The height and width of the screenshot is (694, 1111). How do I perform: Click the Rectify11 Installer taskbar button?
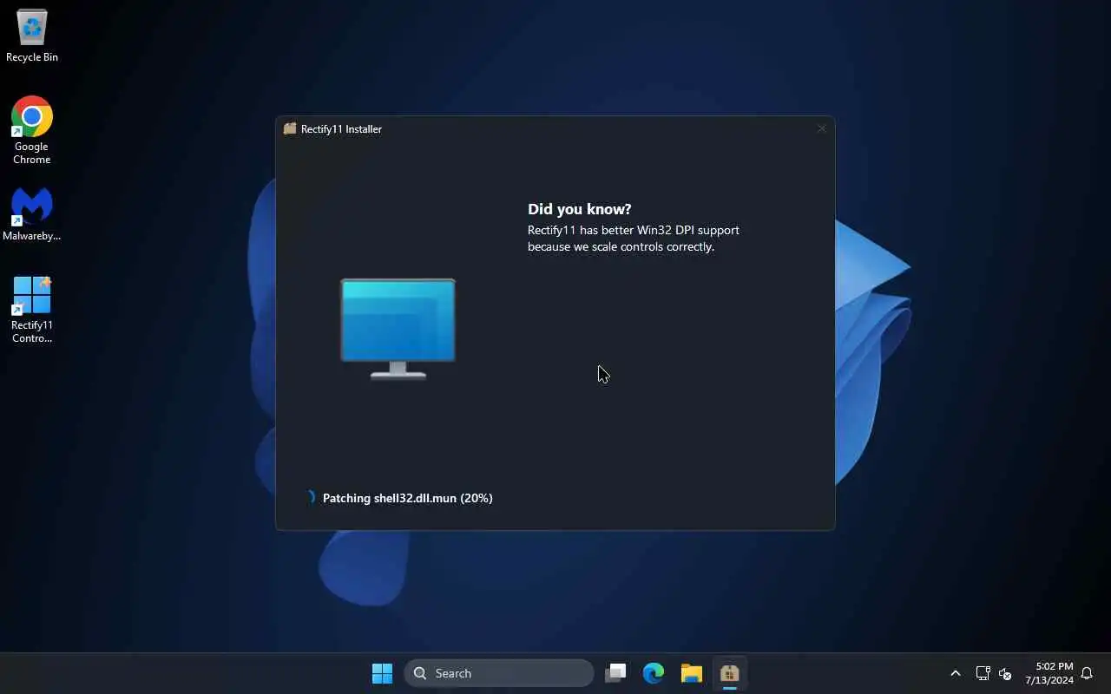click(729, 673)
